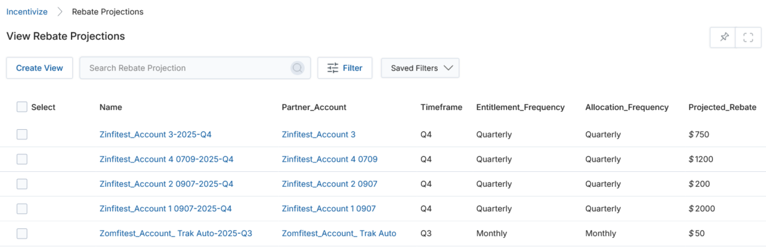Viewport: 766px width, 251px height.
Task: Open Zinfitest_Account 4 0709-2025-Q4 projection
Action: pos(166,159)
